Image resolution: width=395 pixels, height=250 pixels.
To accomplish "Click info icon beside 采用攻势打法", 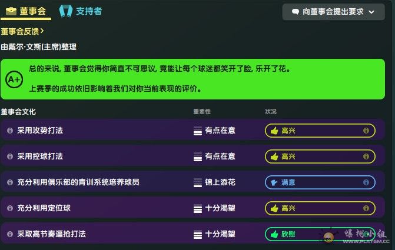I will pyautogui.click(x=10, y=131).
